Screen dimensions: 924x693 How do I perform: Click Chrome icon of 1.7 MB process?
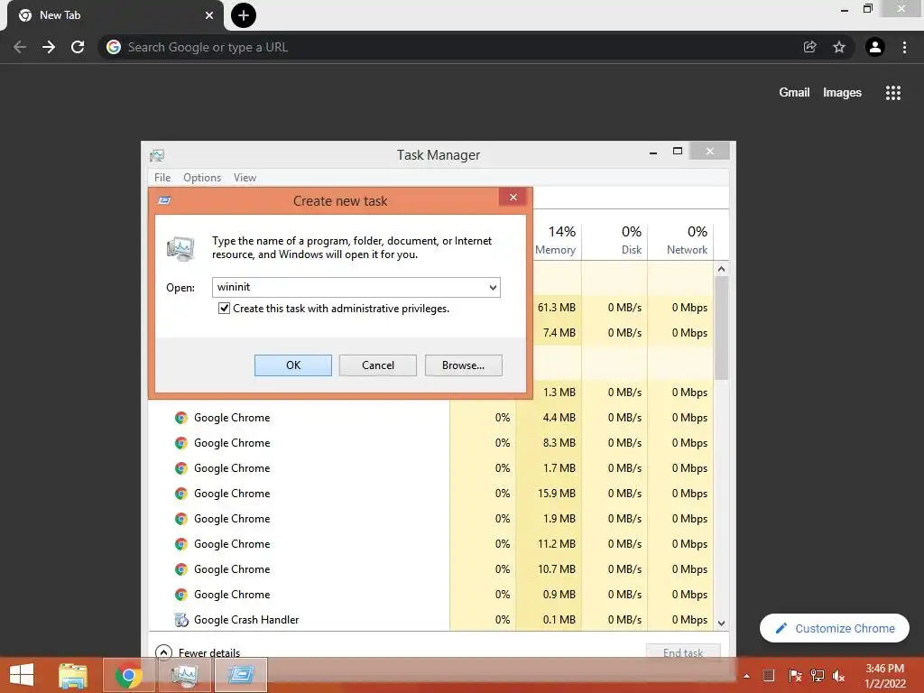click(x=180, y=468)
